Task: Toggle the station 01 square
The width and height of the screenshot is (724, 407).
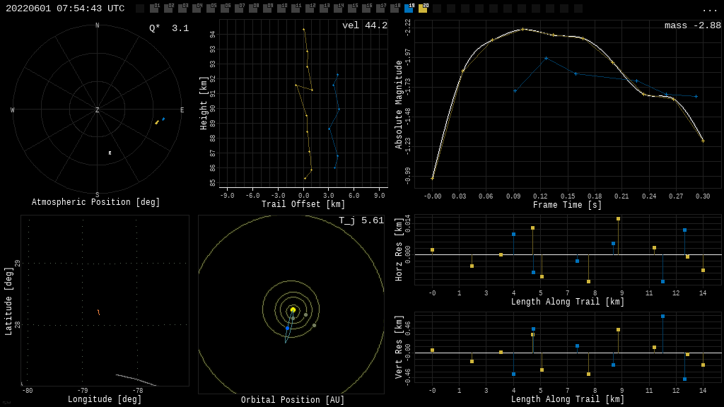Action: 154,8
